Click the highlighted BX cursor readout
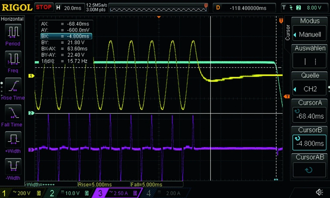 [x=66, y=36]
